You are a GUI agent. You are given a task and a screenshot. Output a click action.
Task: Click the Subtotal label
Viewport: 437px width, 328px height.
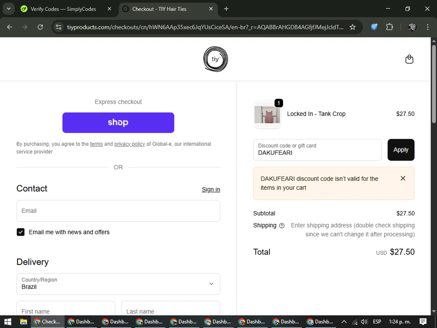click(x=264, y=213)
